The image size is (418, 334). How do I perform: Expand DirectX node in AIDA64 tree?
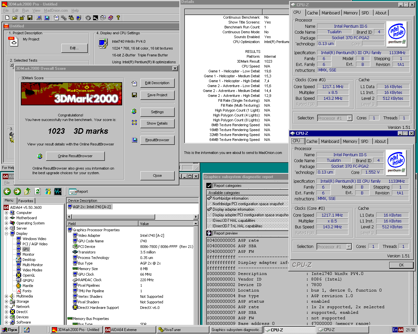click(6, 312)
